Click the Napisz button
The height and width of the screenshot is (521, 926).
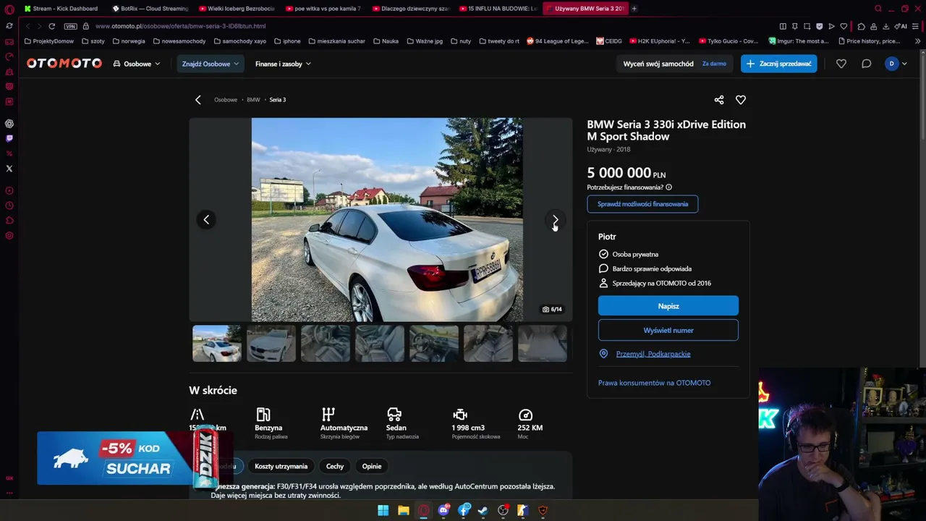coord(668,306)
